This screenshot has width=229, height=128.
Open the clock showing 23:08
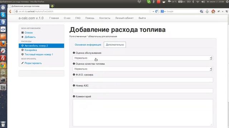pyautogui.click(x=215, y=2)
